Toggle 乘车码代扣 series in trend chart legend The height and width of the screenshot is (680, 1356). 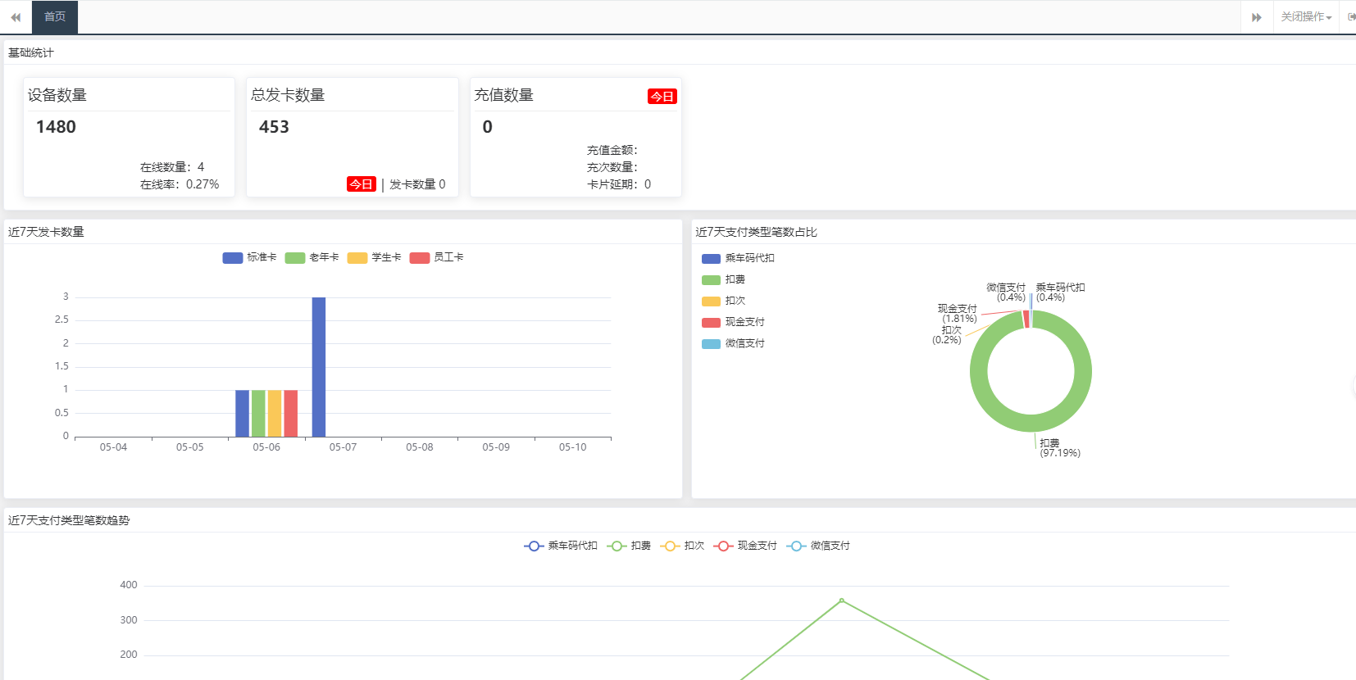click(x=561, y=546)
